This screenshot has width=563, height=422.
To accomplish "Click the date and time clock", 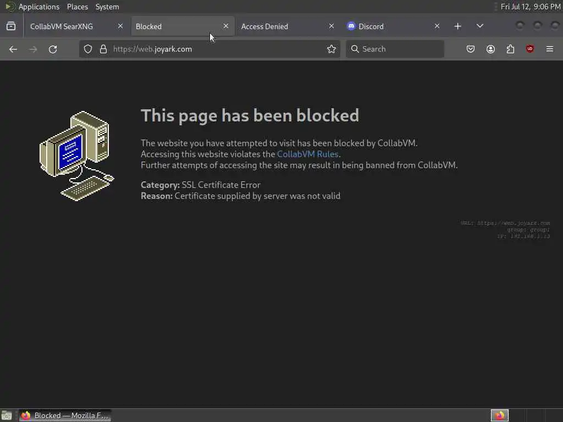I will point(531,7).
